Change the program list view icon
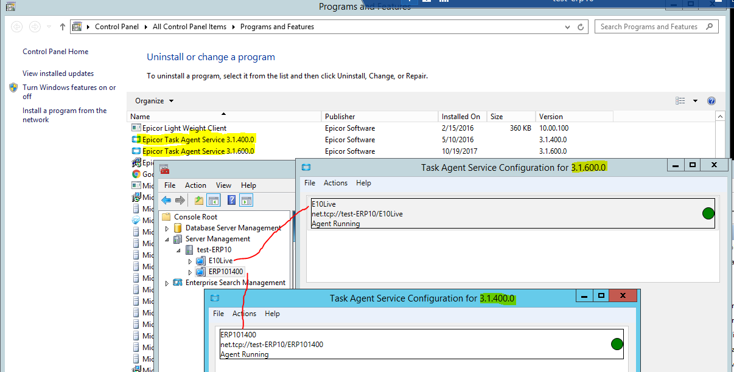Screen dimensions: 734x372 (x=680, y=101)
